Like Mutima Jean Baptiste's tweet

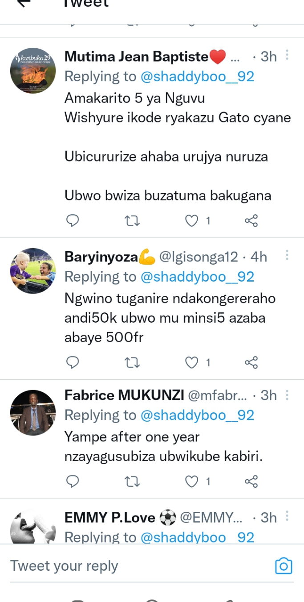191,220
